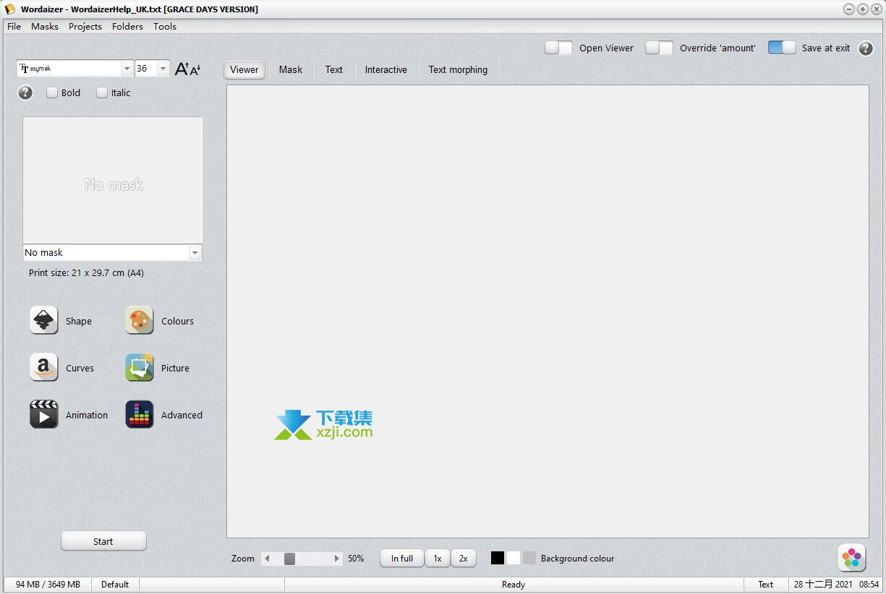Image resolution: width=886 pixels, height=594 pixels.
Task: Click the Default status bar entry
Action: pyautogui.click(x=115, y=584)
